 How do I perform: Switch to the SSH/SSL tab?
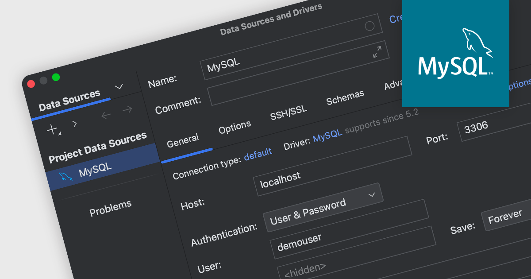289,113
